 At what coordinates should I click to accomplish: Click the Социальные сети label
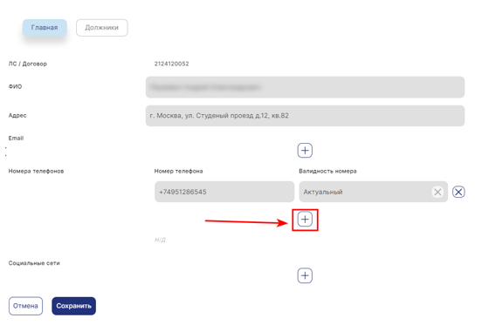point(34,263)
